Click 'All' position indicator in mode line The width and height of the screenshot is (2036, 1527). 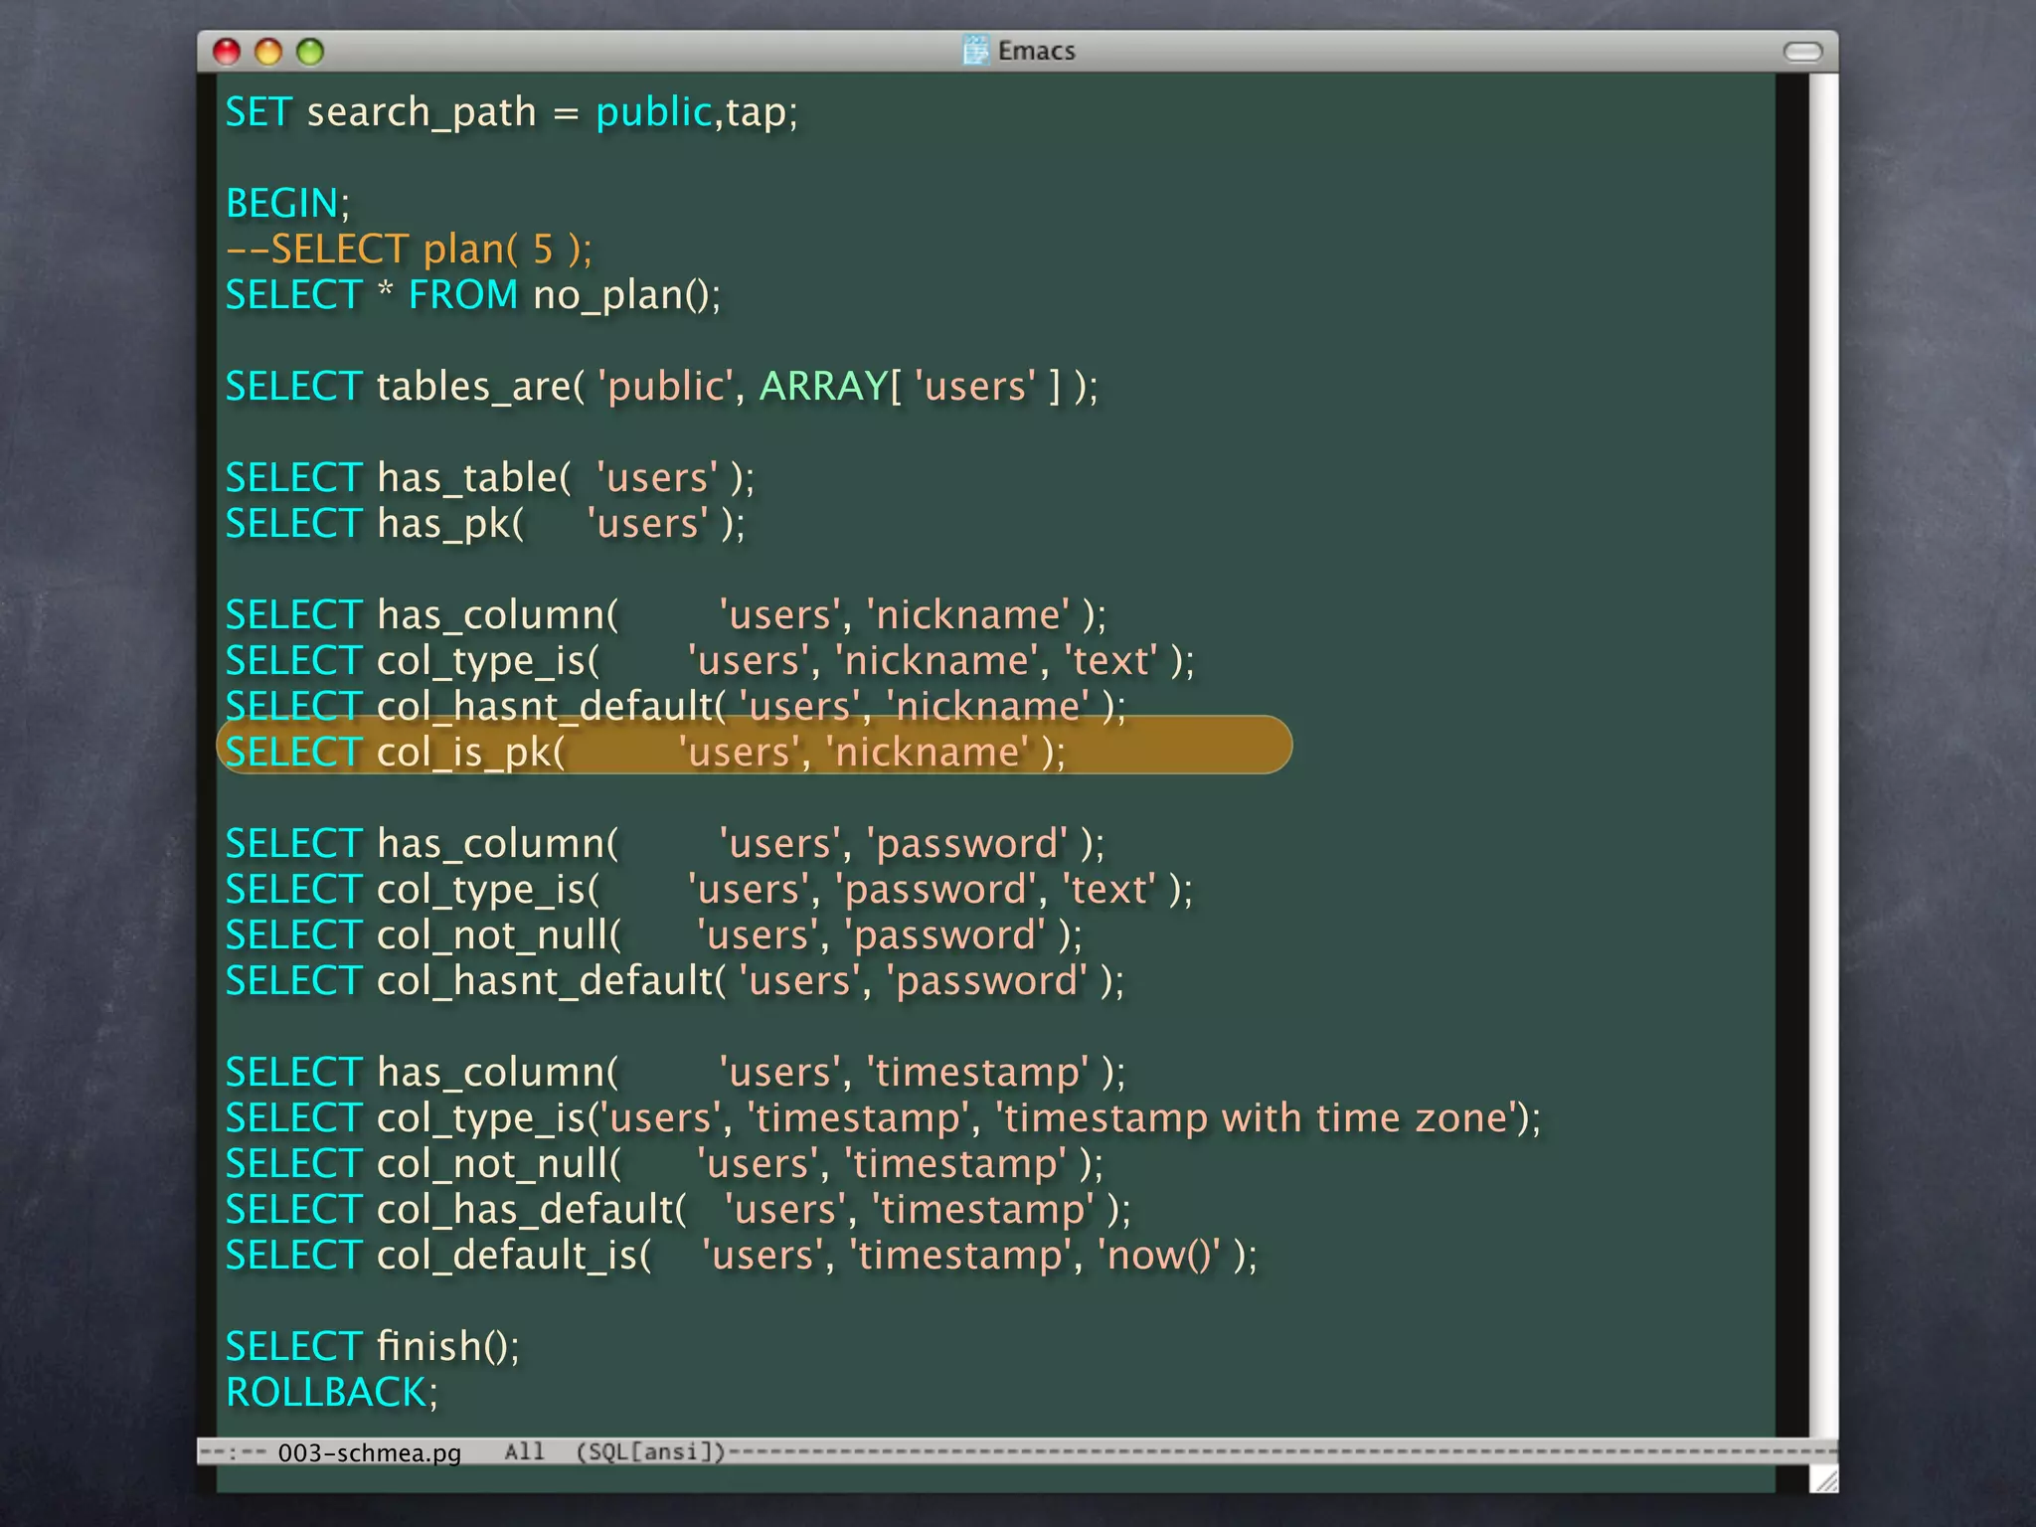524,1451
